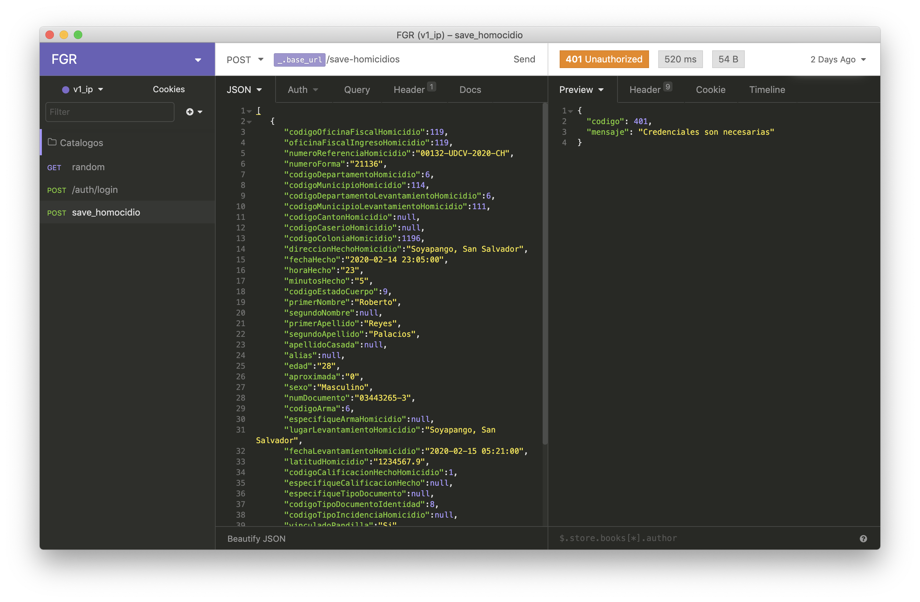Click the _.base_url variable tag
Screen dimensions: 920x602
299,60
